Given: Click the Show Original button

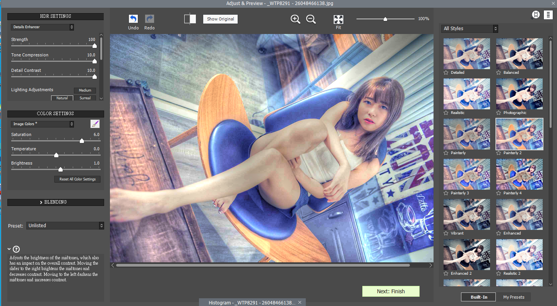Looking at the screenshot, I should (220, 19).
